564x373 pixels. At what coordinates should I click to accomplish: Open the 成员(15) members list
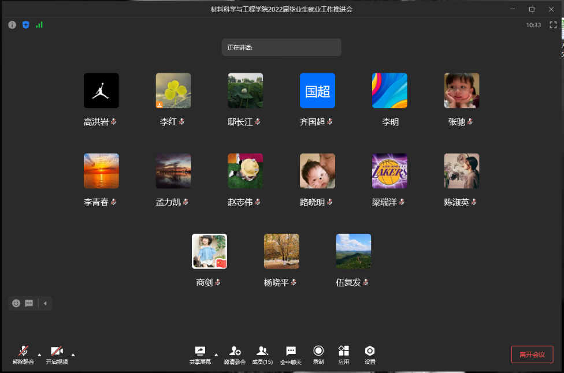[262, 354]
